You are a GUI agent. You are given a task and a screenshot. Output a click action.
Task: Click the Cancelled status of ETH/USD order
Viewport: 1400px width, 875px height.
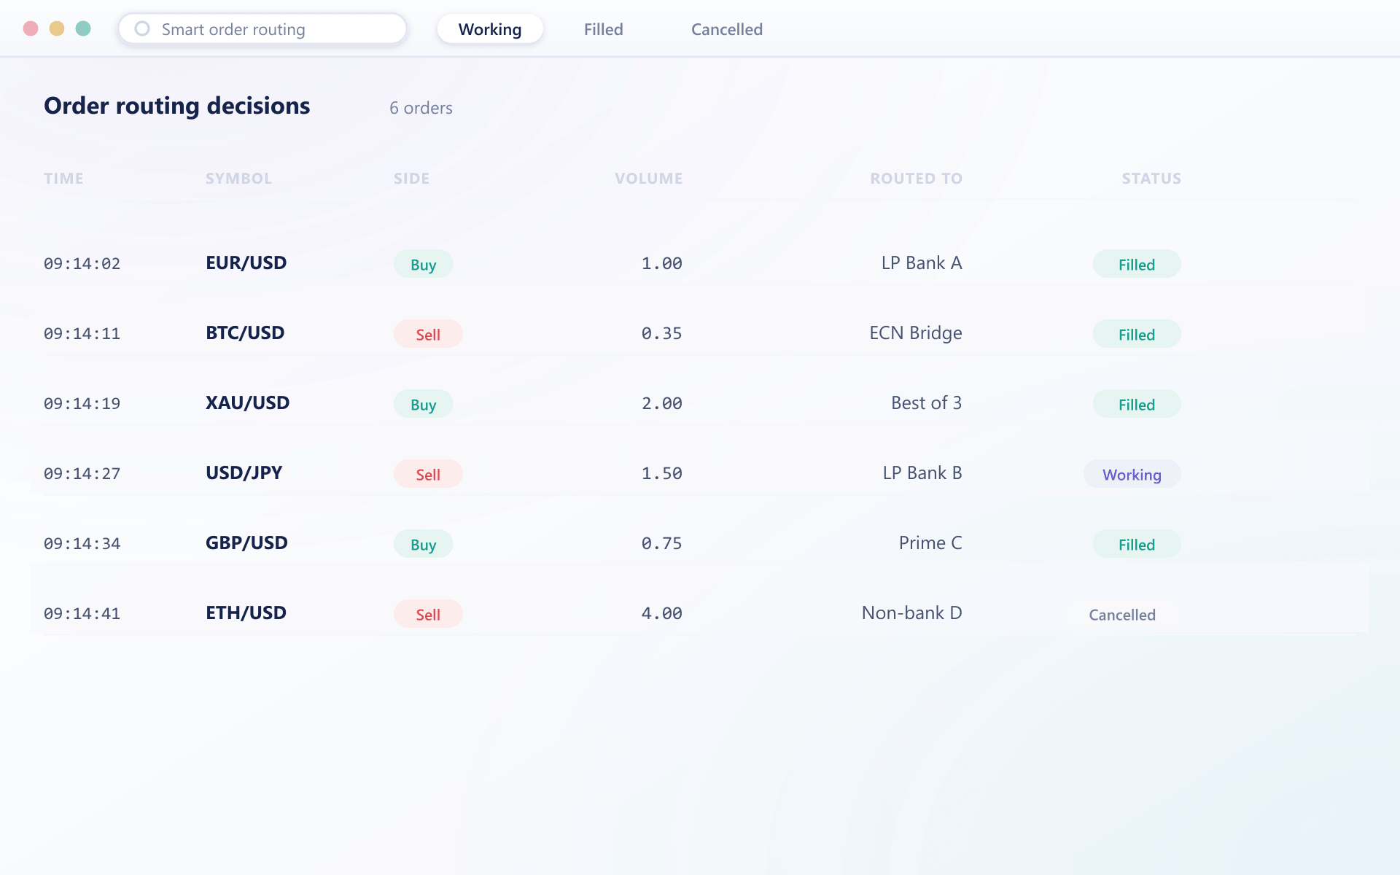click(1122, 614)
